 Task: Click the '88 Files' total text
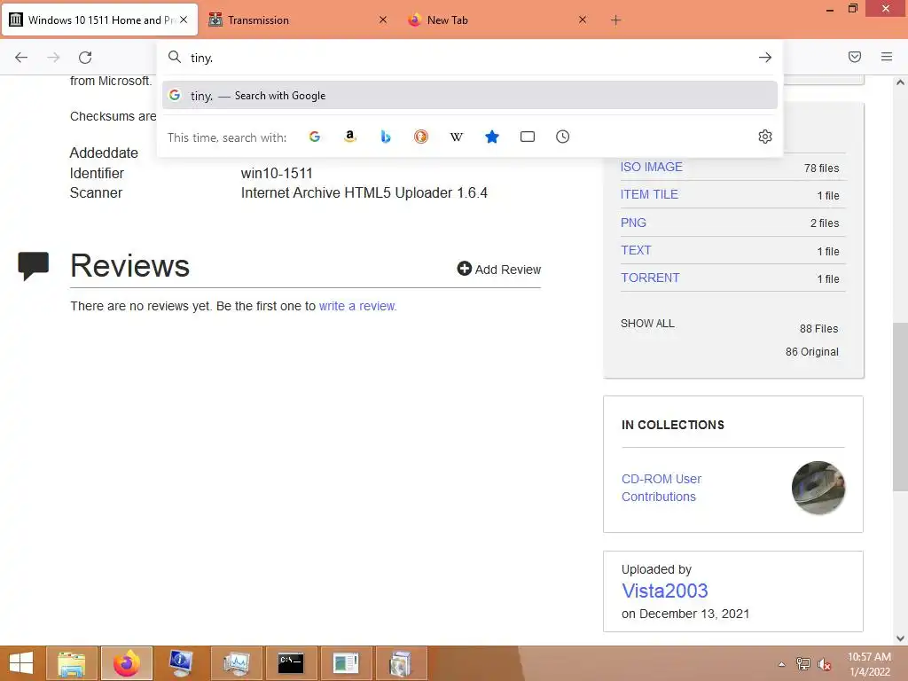click(x=818, y=328)
